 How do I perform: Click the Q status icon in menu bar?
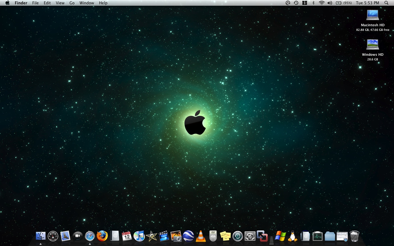click(x=288, y=3)
